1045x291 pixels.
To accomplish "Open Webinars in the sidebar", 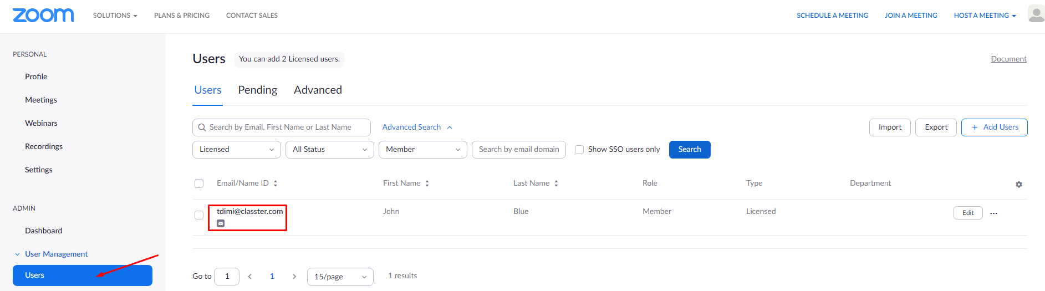I will click(41, 123).
